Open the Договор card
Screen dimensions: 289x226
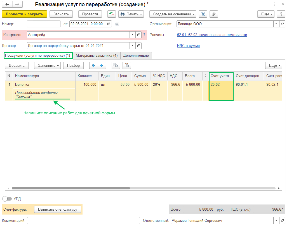(x=138, y=46)
